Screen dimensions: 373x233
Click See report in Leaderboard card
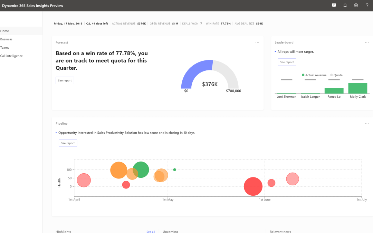coord(287,62)
